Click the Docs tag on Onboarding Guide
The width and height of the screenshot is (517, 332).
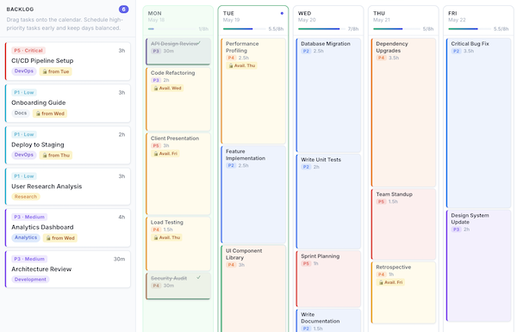tap(21, 114)
